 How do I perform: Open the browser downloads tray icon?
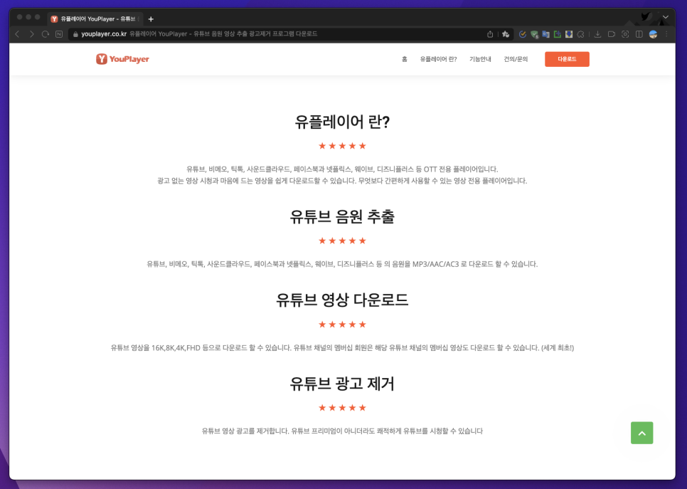coord(597,34)
